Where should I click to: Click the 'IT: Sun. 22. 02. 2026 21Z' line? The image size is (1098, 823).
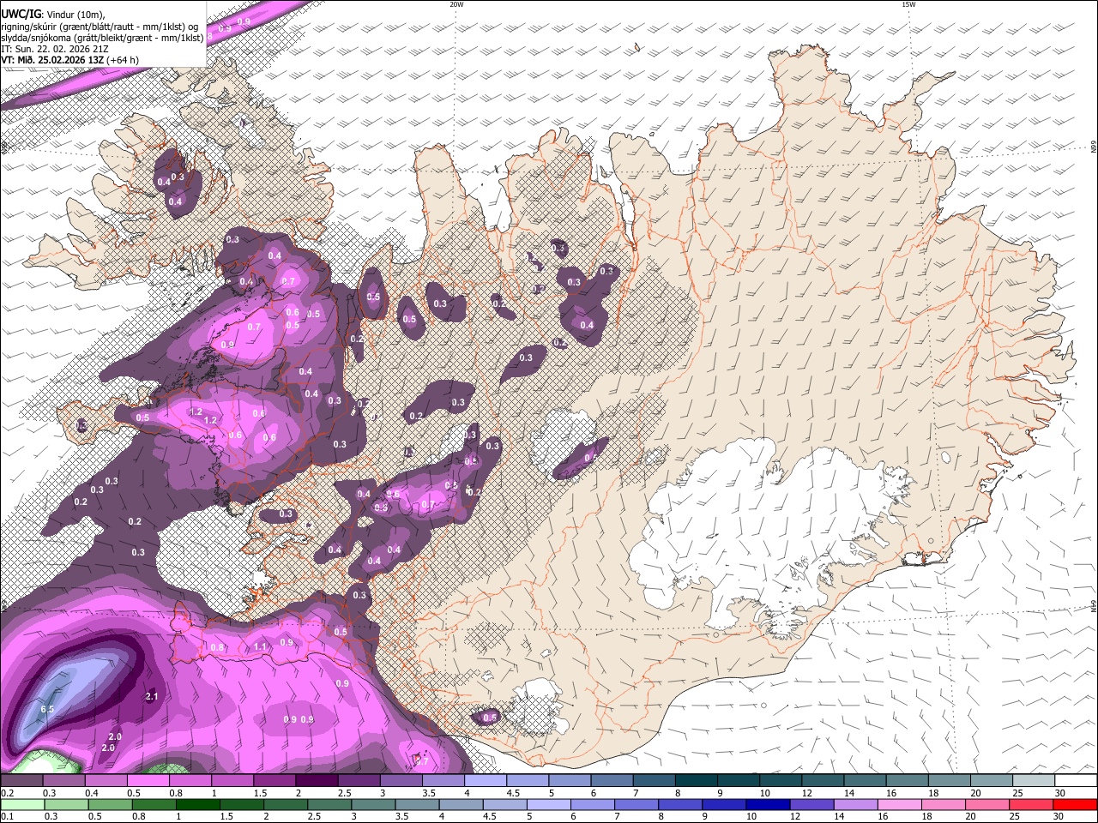55,49
